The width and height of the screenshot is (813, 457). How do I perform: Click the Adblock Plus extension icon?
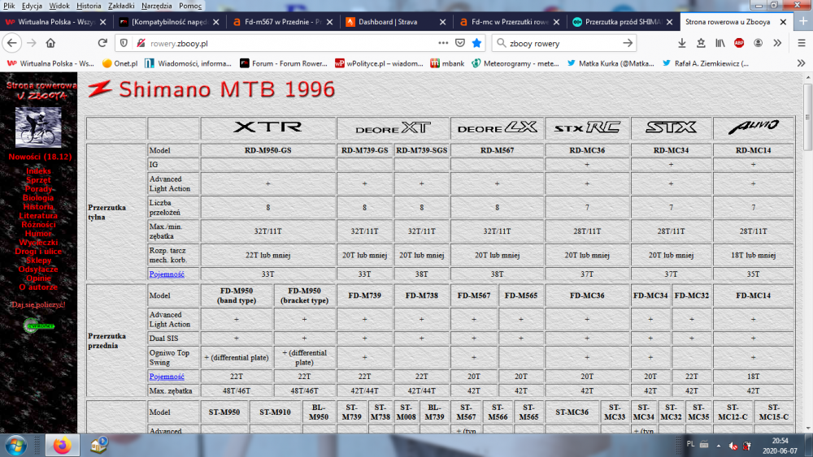tap(739, 43)
